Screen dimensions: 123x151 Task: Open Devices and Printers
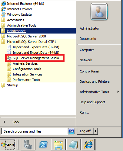point(95,82)
